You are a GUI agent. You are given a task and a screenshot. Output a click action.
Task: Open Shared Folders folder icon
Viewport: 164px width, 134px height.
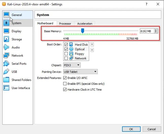6,80
